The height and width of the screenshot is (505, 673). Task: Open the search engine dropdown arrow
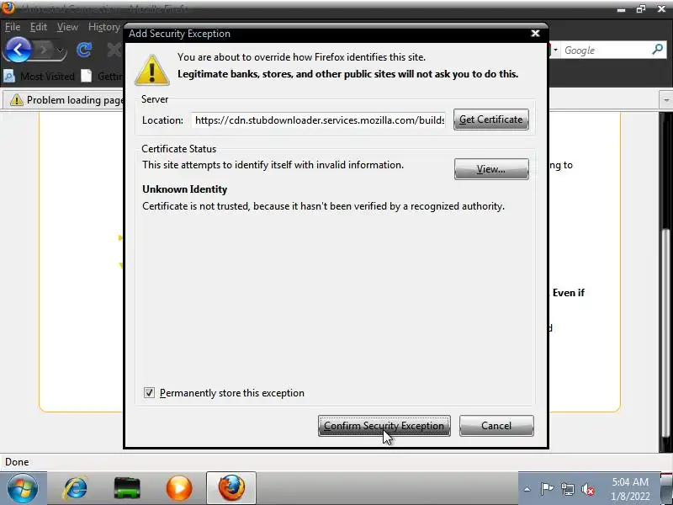[x=555, y=50]
